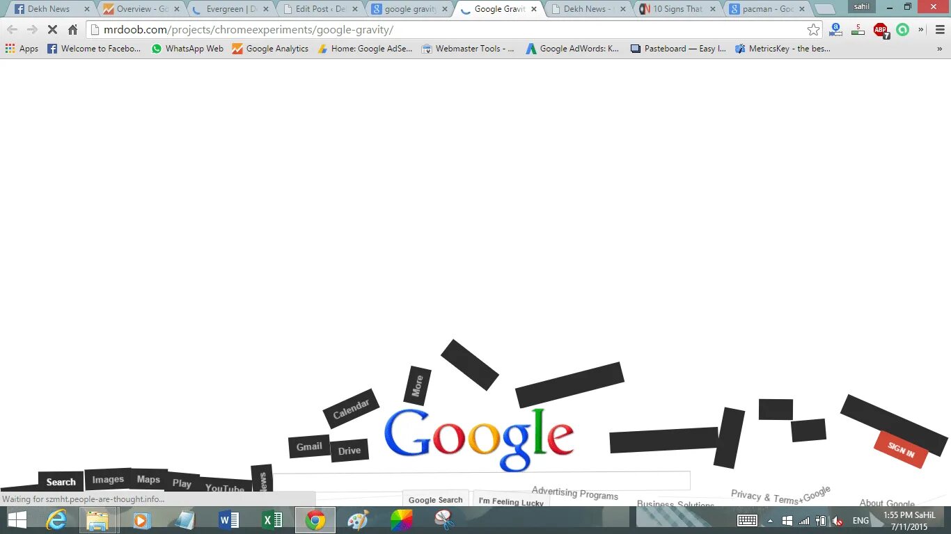Open the ENG input language selector
This screenshot has height=534, width=951.
coord(860,520)
